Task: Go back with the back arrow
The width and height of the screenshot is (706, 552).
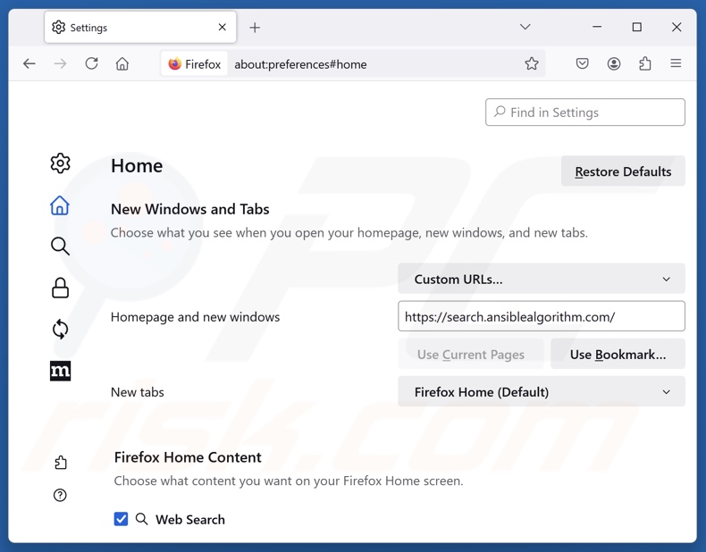Action: pos(29,64)
